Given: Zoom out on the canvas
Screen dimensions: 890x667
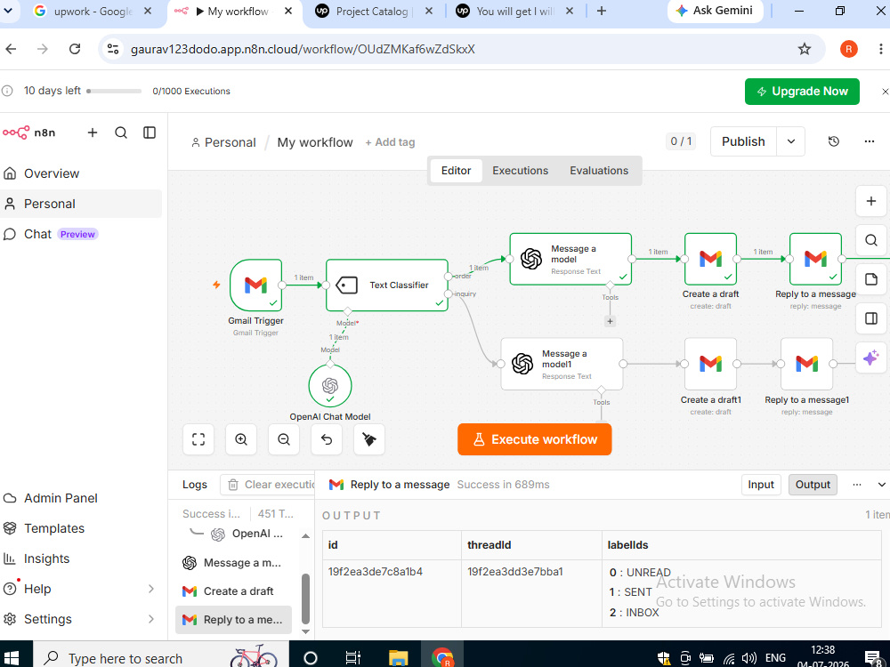Looking at the screenshot, I should coord(284,439).
